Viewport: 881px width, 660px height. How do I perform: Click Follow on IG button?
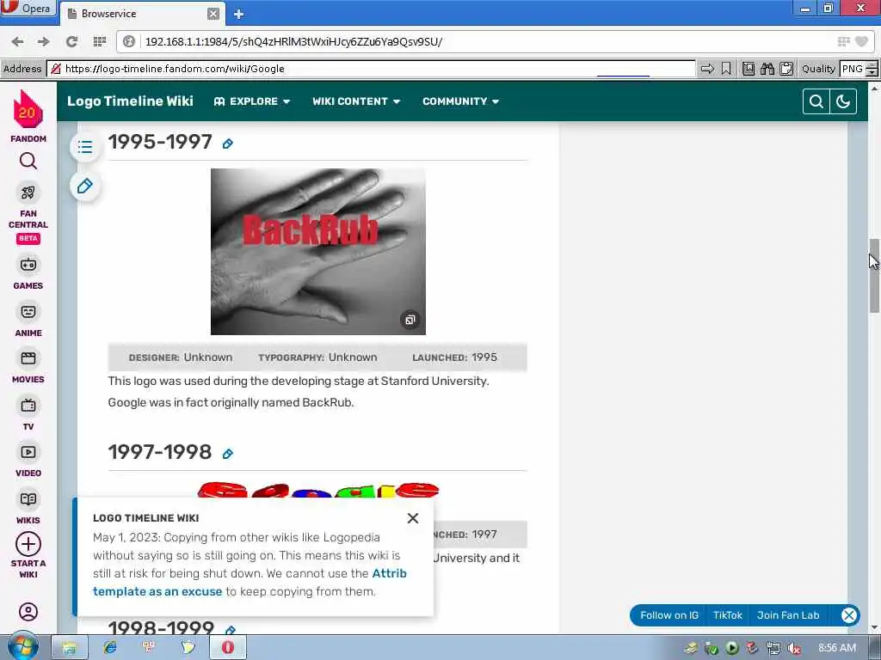point(669,615)
